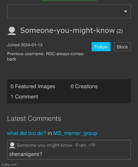This screenshot has width=138, height=167.
Task: Select the 0 Creations stat
Action: [84, 86]
